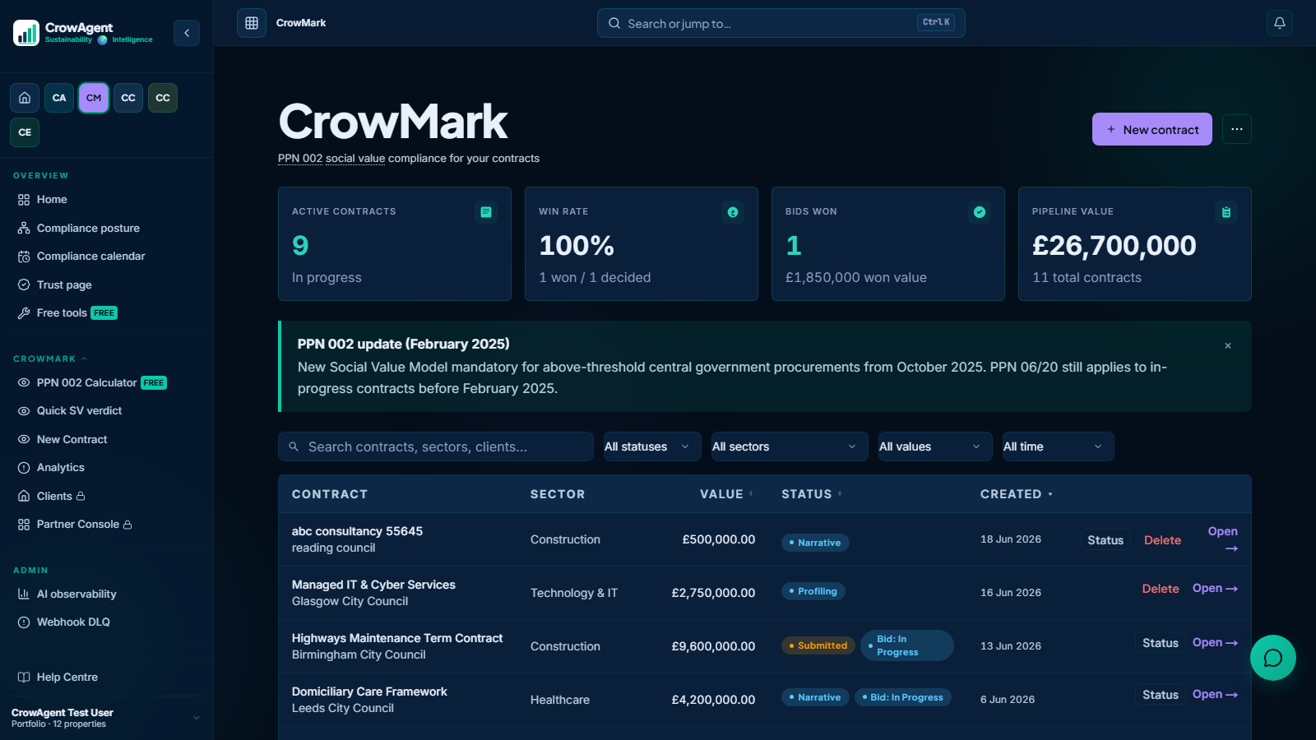Image resolution: width=1316 pixels, height=740 pixels.
Task: Switch to the CA product tile
Action: [x=59, y=98]
